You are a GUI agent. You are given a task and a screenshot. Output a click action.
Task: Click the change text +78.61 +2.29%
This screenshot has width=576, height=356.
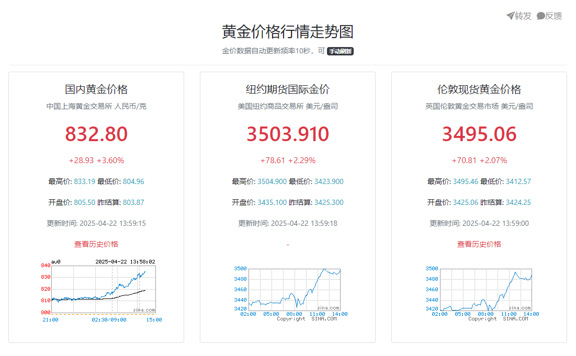click(x=288, y=160)
